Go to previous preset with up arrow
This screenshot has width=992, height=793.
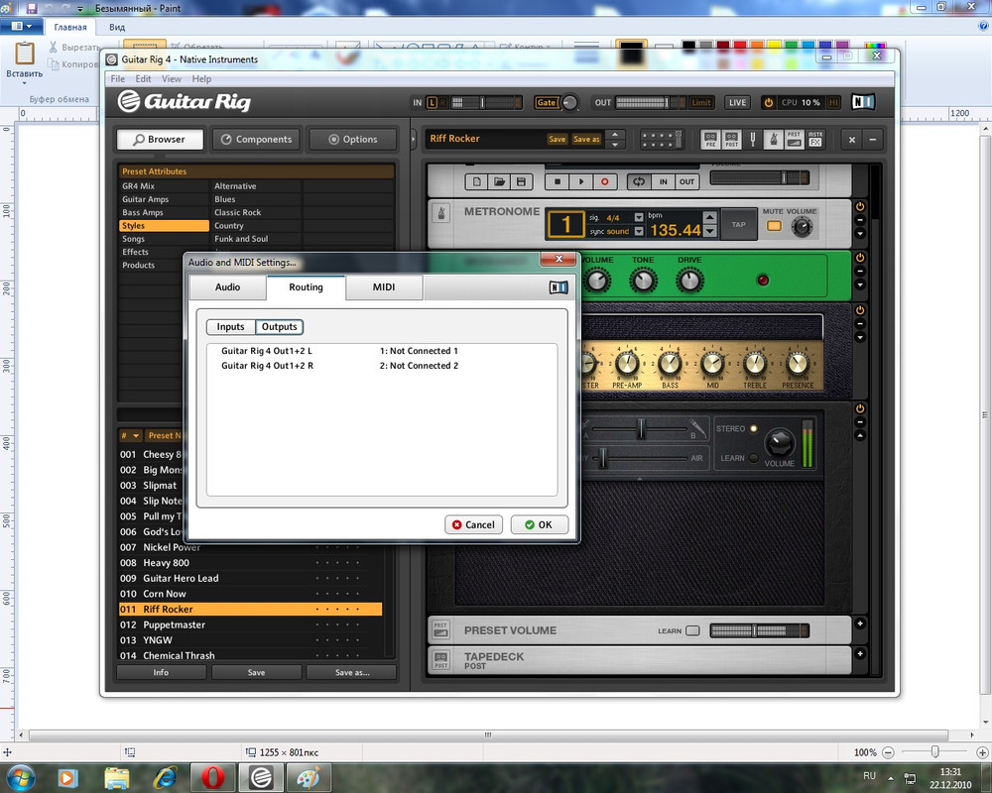pyautogui.click(x=615, y=134)
